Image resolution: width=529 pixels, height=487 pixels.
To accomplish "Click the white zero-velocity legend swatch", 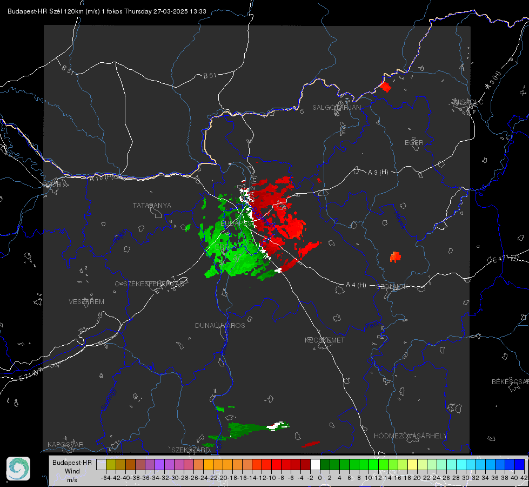I will click(x=315, y=464).
